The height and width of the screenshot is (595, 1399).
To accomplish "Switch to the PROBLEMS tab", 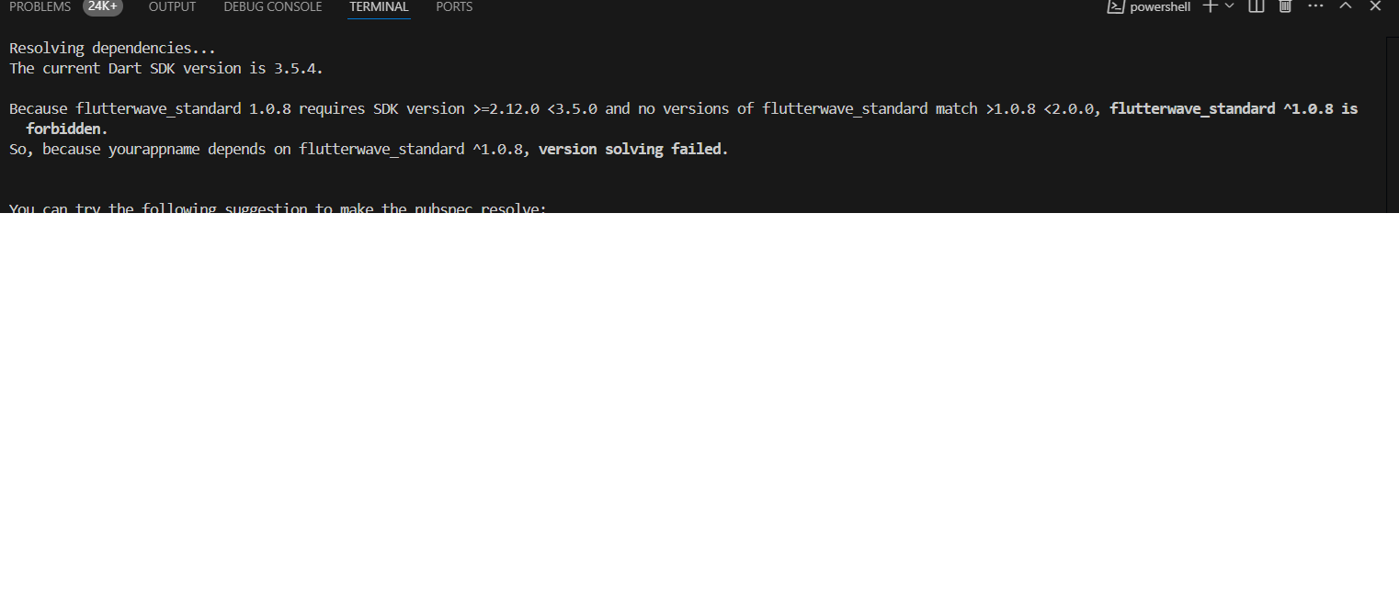I will 40,6.
